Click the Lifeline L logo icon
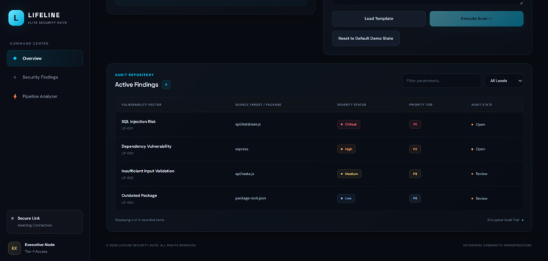 tap(16, 18)
